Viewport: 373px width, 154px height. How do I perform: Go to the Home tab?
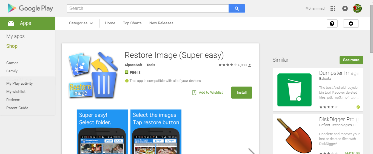[x=110, y=23]
